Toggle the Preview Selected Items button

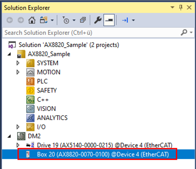click(x=109, y=20)
